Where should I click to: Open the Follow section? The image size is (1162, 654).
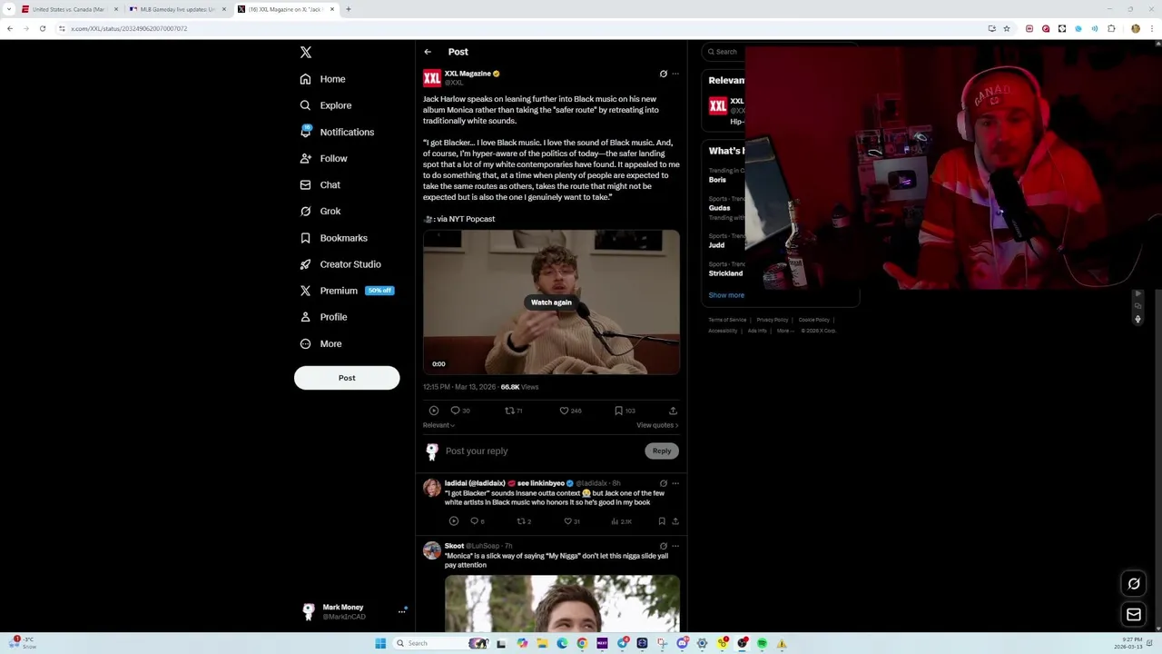point(323,158)
